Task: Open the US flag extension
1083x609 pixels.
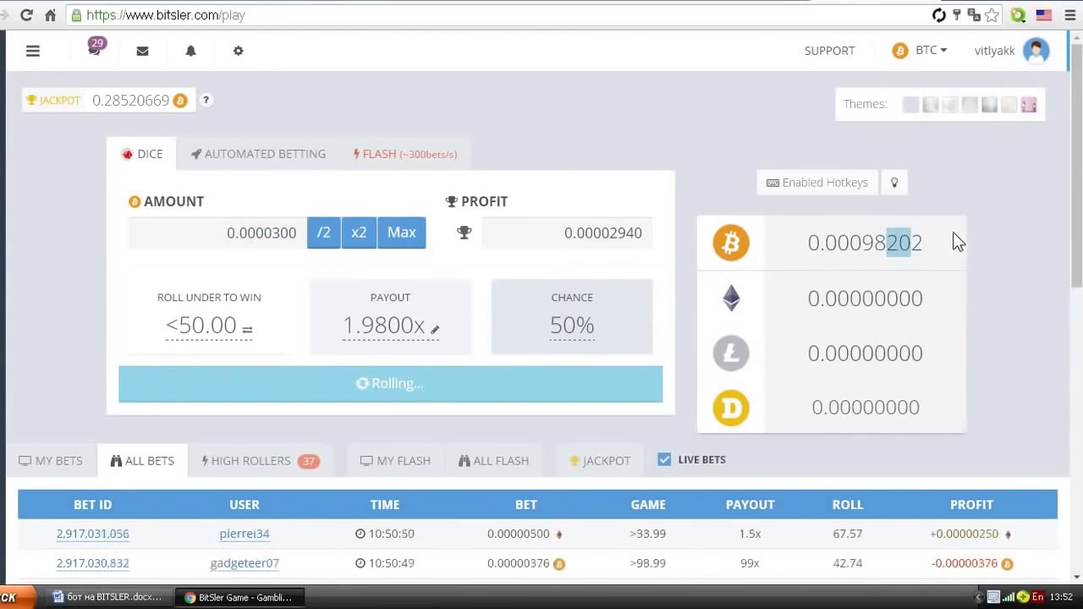Action: tap(1044, 15)
